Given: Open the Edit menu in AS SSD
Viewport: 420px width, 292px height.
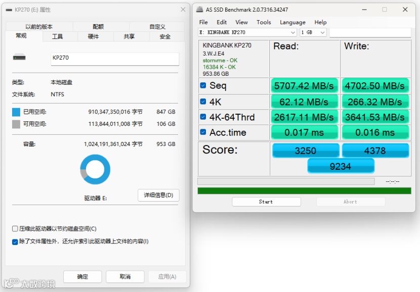Looking at the screenshot, I should 222,22.
